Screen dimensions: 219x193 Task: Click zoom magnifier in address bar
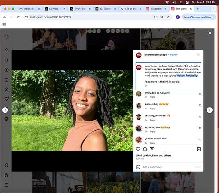tap(162, 17)
